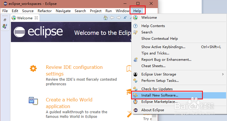
Task: Maximize the Eclipse window
Action: pyautogui.click(x=138, y=3)
